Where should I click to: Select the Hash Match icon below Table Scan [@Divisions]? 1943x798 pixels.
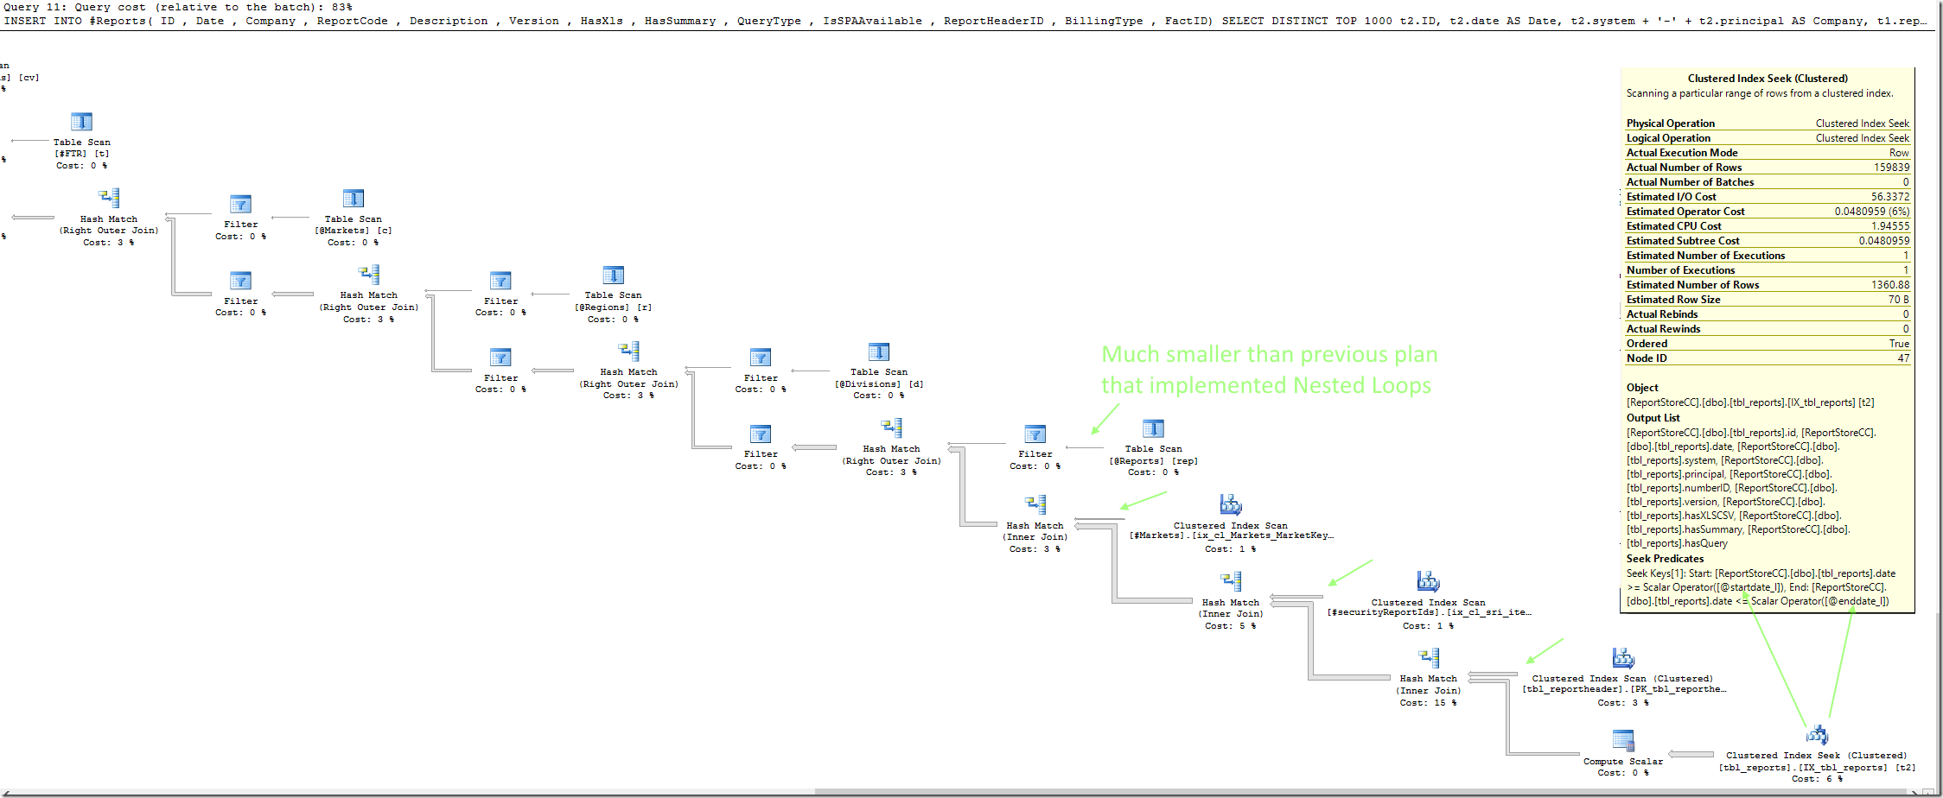pyautogui.click(x=891, y=428)
